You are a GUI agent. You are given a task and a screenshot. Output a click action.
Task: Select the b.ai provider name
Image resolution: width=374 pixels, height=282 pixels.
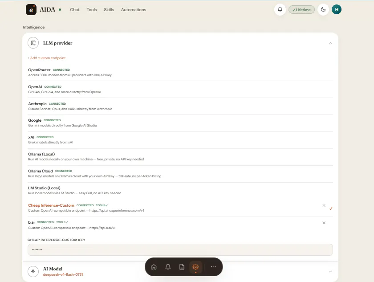click(x=31, y=222)
